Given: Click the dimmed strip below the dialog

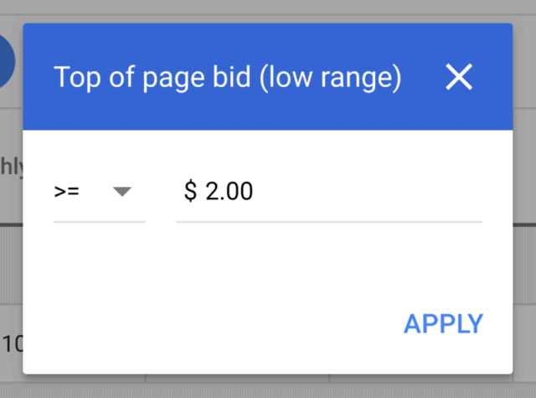Looking at the screenshot, I should pos(268,386).
